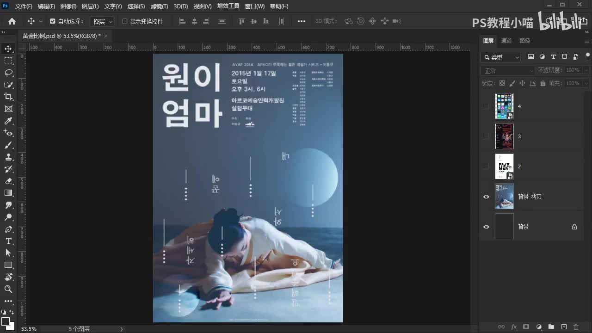This screenshot has height=333, width=592.
Task: Filter layers by pixel layers icon
Action: (x=531, y=57)
